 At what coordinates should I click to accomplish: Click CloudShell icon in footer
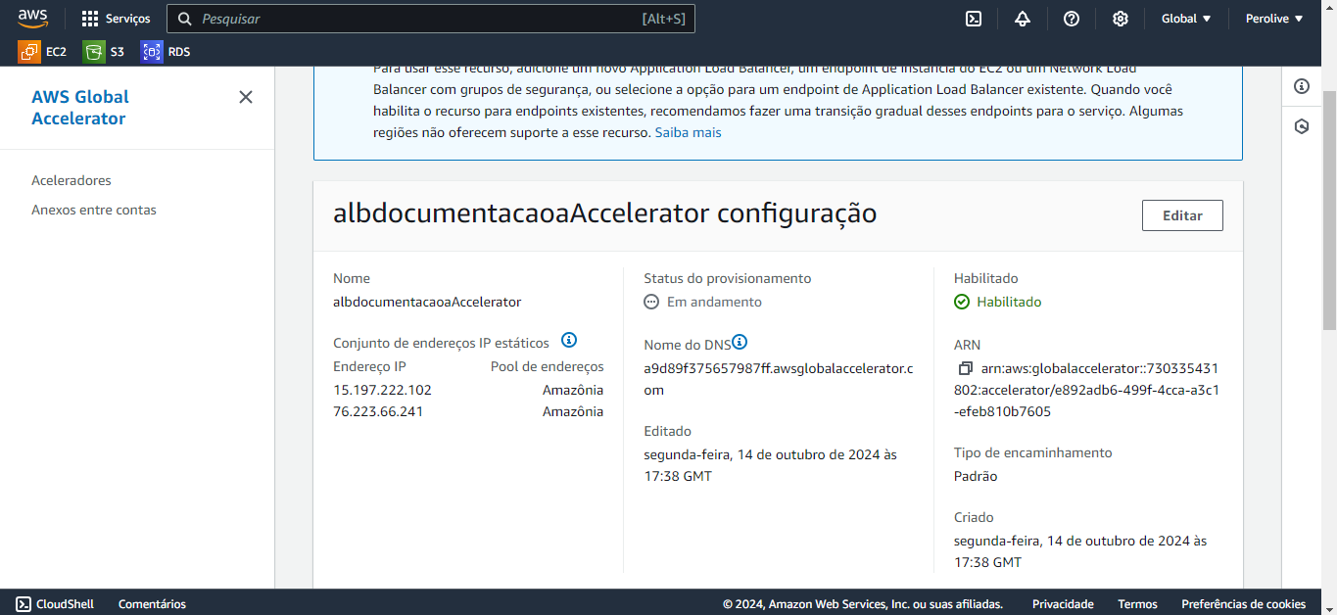(24, 604)
